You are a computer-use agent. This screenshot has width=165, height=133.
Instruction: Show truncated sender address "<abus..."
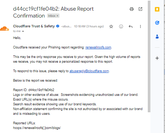coord(66,26)
